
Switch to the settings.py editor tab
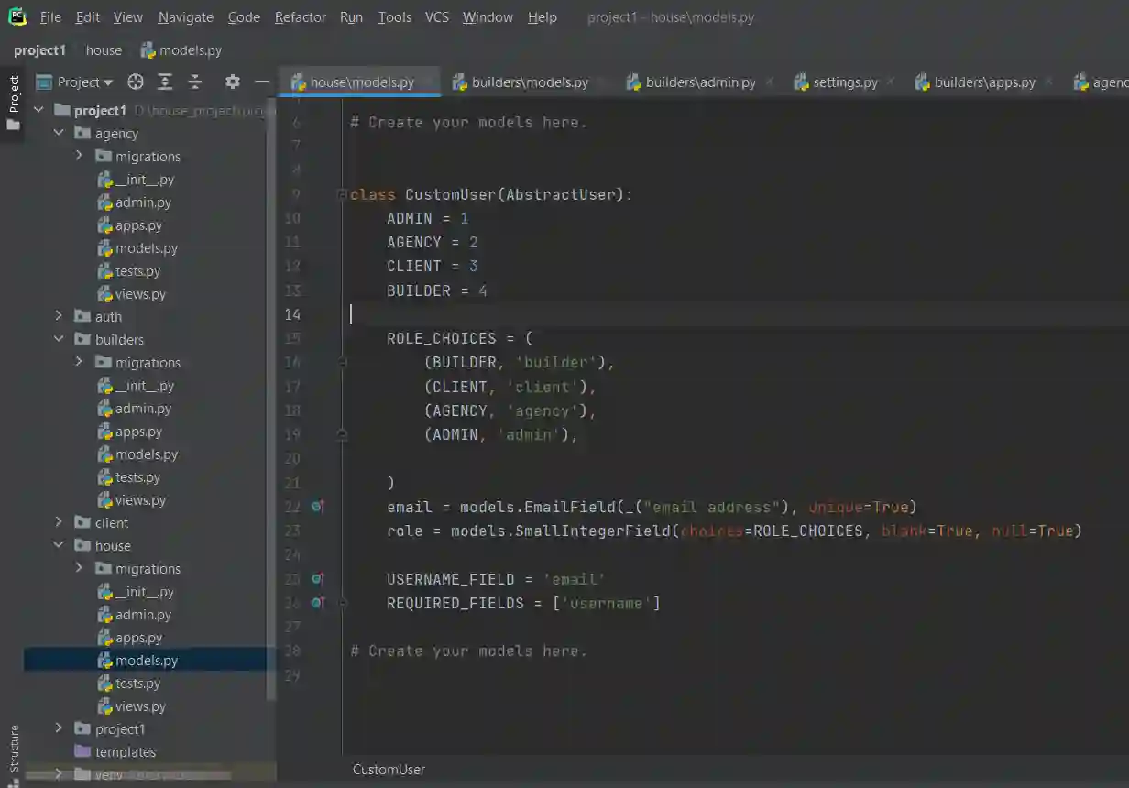[844, 82]
